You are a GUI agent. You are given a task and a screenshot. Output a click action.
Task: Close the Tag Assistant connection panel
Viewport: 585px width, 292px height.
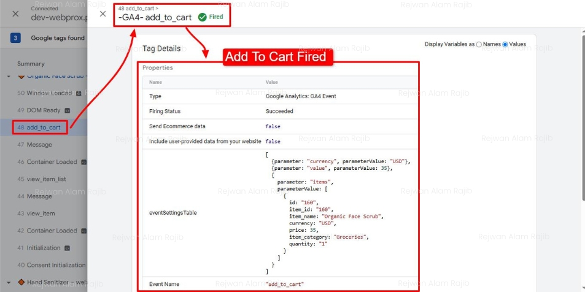point(15,13)
